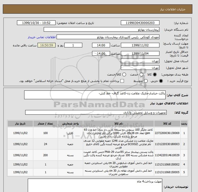The image size is (198, 192).
Task: Click quantity 200 in row 3
Action: click(46, 155)
